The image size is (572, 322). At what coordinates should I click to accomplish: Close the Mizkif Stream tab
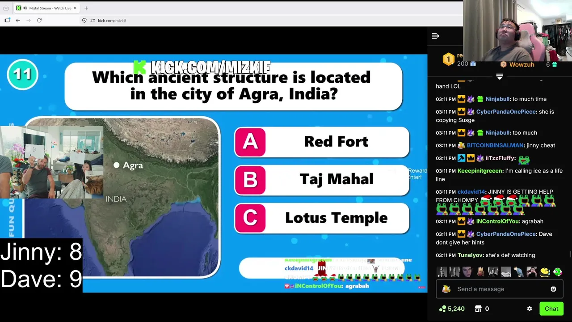(75, 8)
